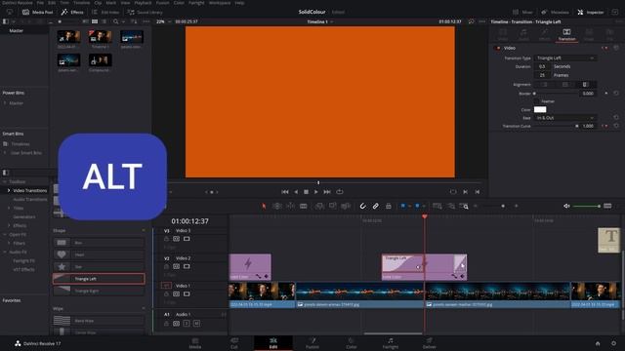625x351 pixels.
Task: Mute the Audio 1 track
Action: point(196,324)
